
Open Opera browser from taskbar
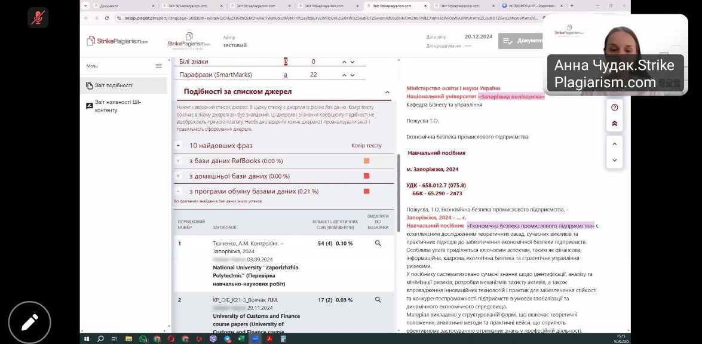pos(171,339)
